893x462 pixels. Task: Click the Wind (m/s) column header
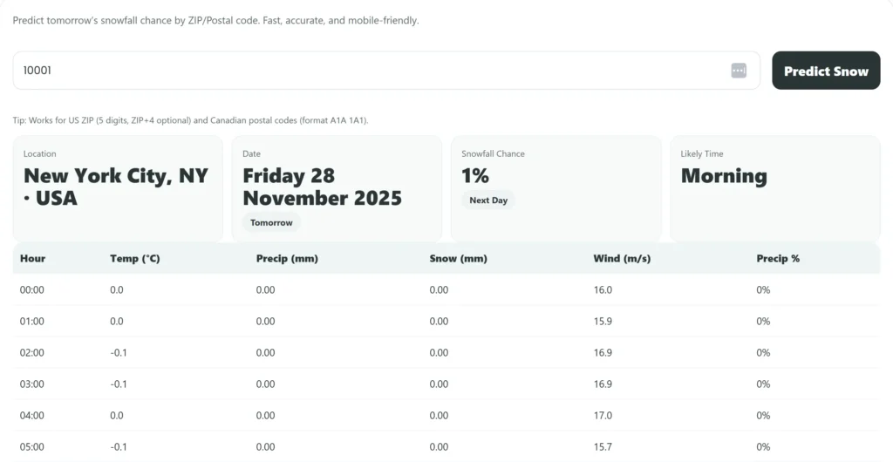622,259
